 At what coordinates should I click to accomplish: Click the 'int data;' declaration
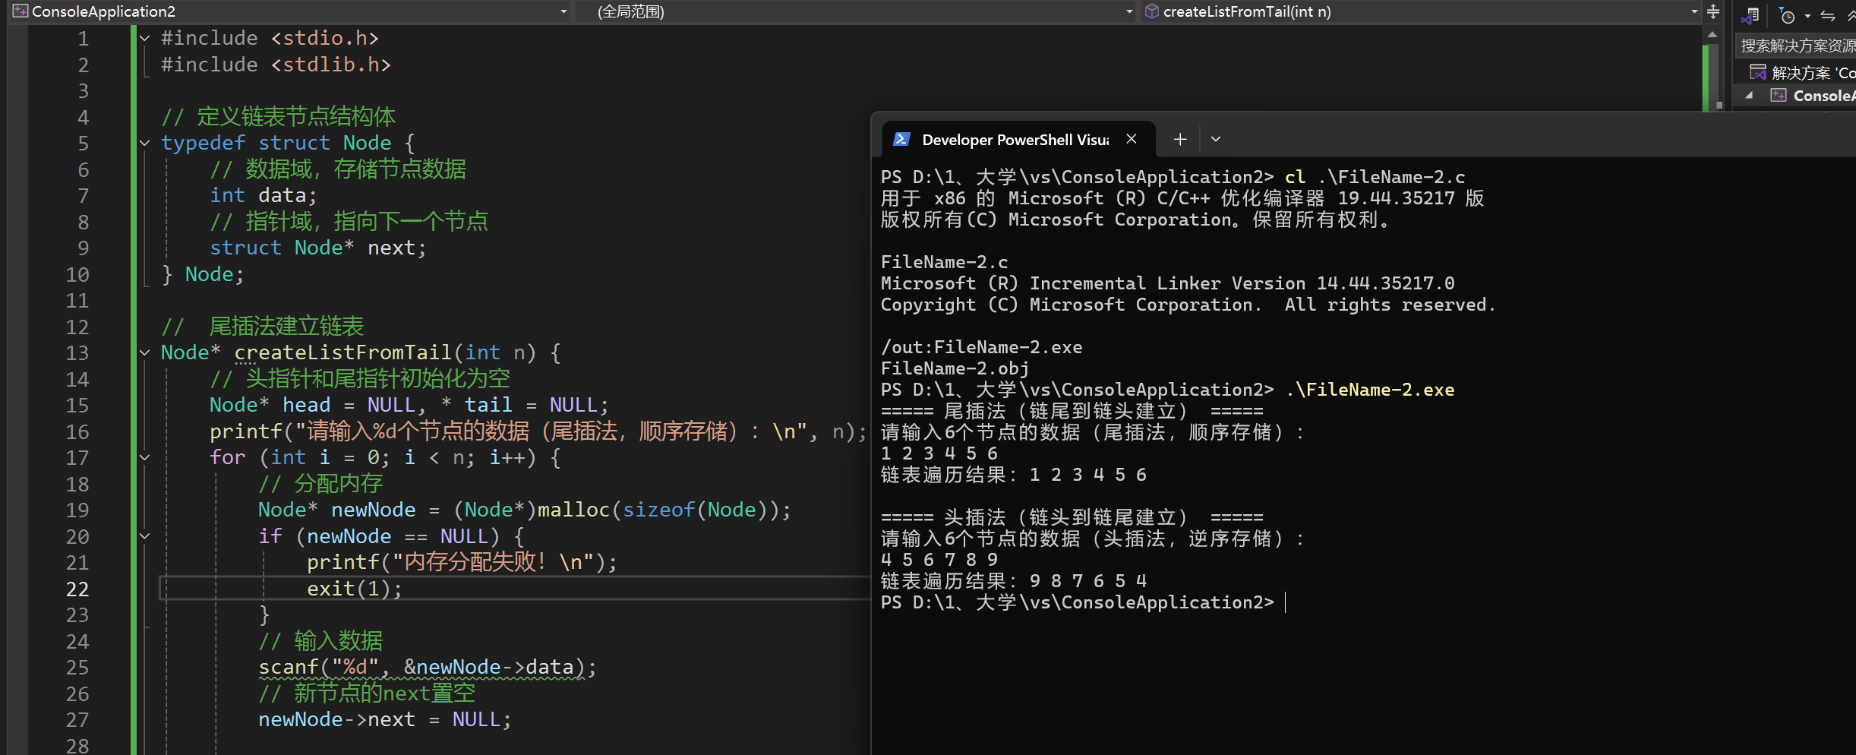pos(264,195)
